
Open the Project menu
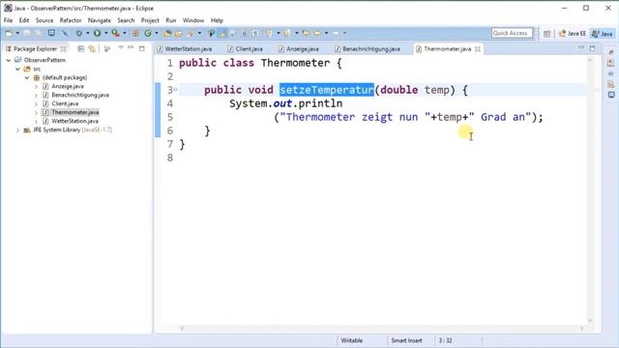[150, 20]
